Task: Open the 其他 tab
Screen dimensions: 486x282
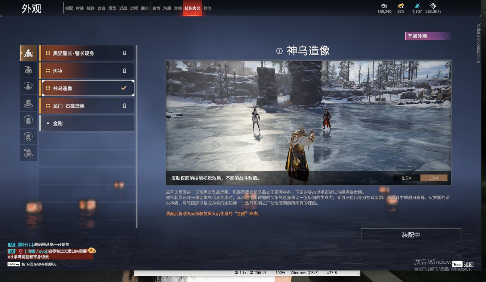Action: [x=207, y=8]
